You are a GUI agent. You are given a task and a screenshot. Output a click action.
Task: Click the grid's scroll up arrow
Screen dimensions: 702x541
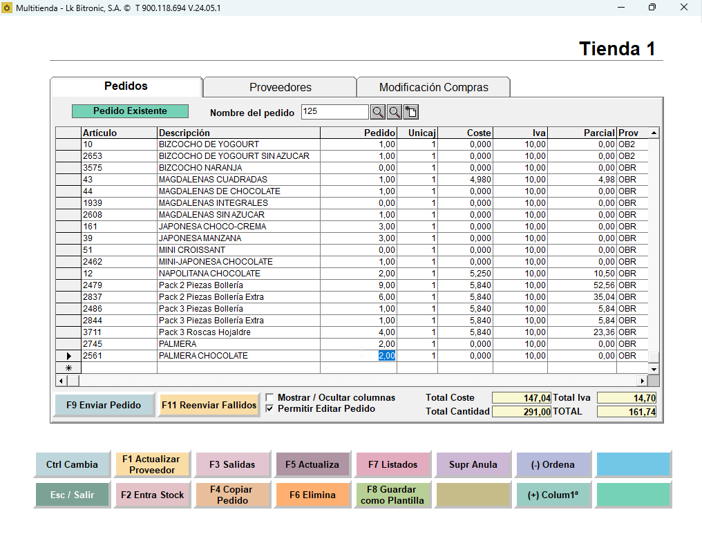(654, 133)
